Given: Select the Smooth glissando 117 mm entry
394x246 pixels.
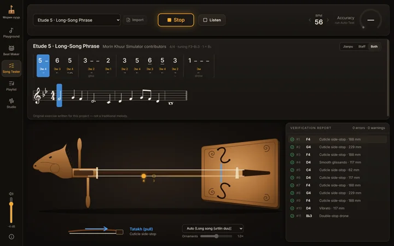Looking at the screenshot, I should [x=338, y=162].
